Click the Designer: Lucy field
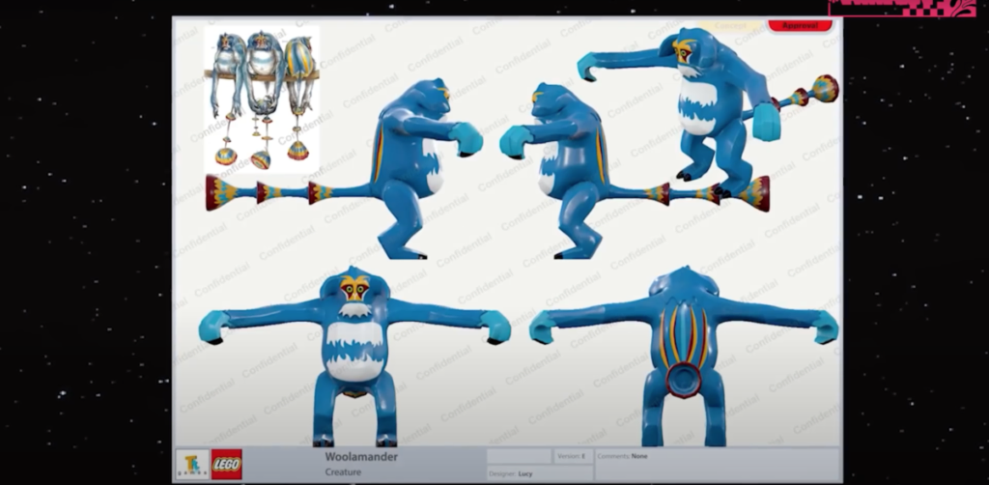 point(518,472)
